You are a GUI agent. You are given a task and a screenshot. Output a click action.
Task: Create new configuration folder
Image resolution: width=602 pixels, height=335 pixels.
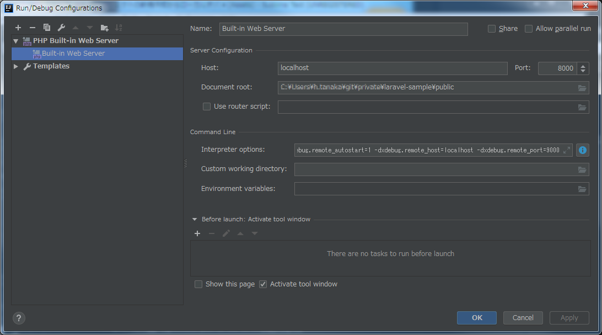coord(104,28)
